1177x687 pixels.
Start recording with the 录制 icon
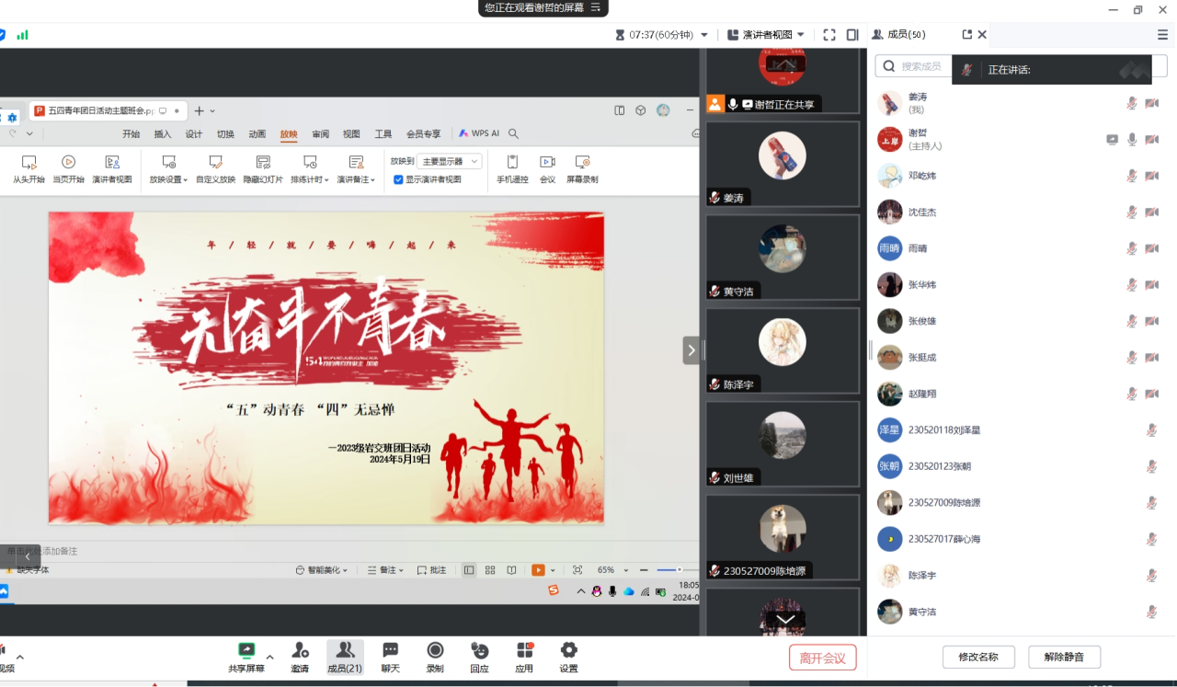tap(435, 656)
